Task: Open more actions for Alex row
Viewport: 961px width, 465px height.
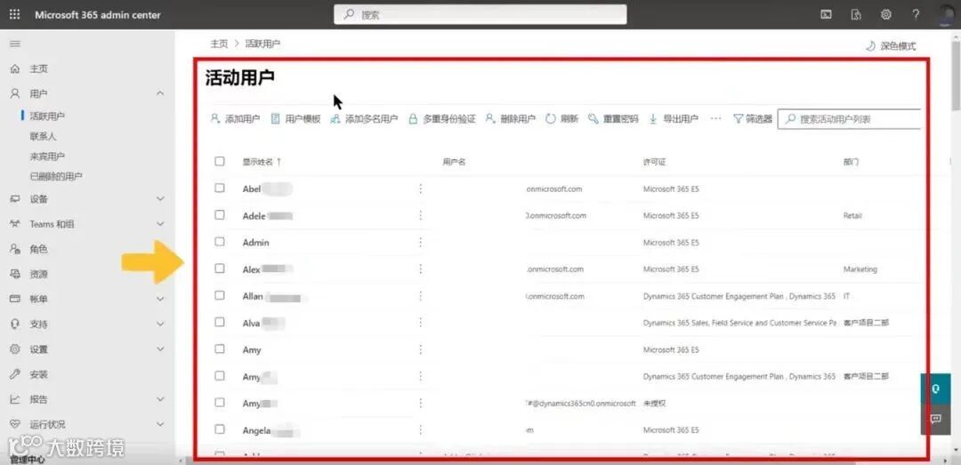Action: pos(420,269)
